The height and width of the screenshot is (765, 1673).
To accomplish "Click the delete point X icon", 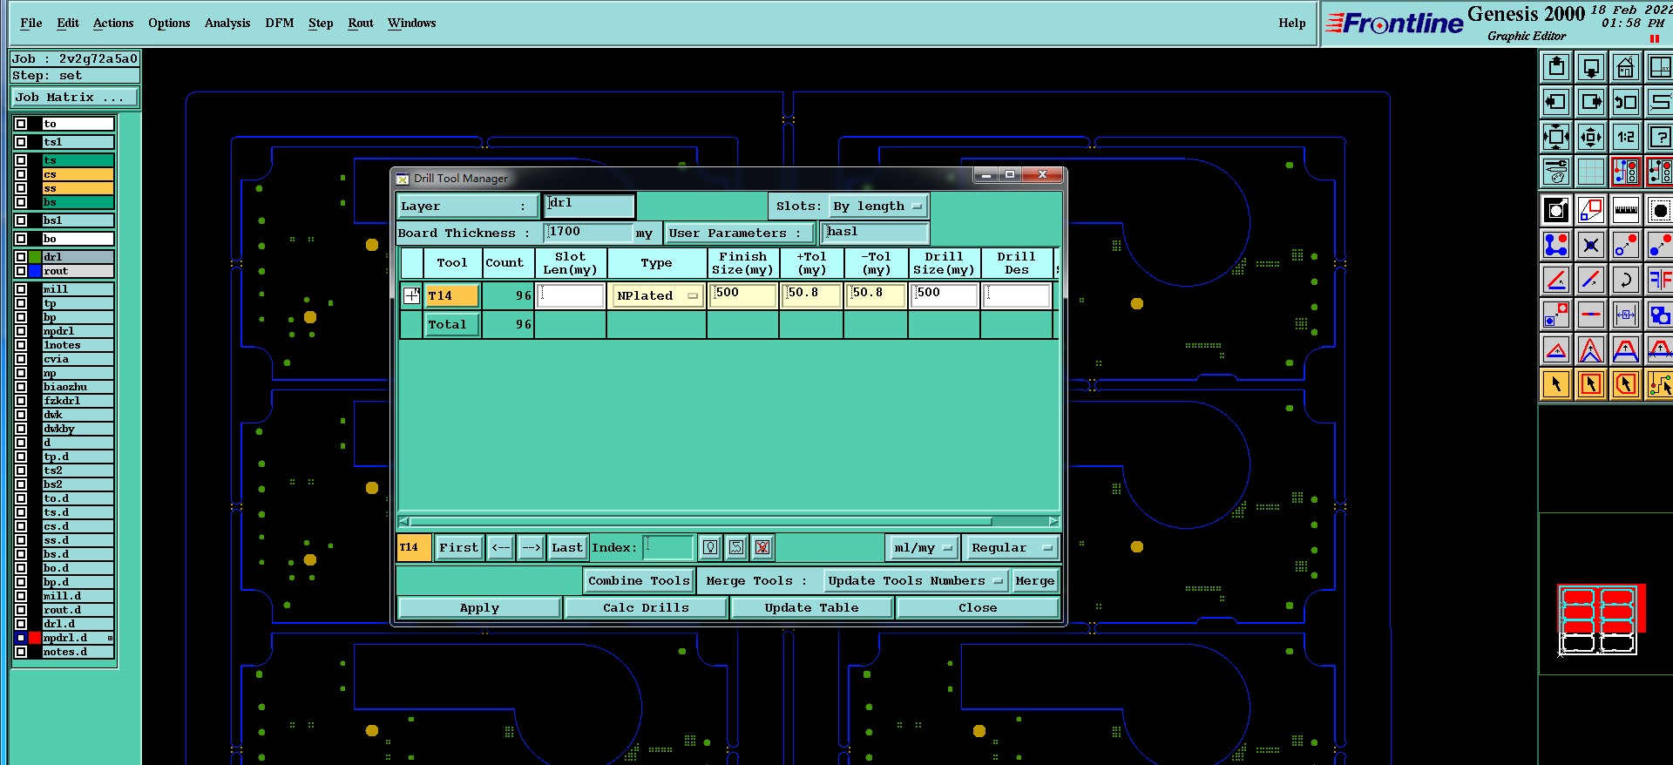I will 1591,245.
